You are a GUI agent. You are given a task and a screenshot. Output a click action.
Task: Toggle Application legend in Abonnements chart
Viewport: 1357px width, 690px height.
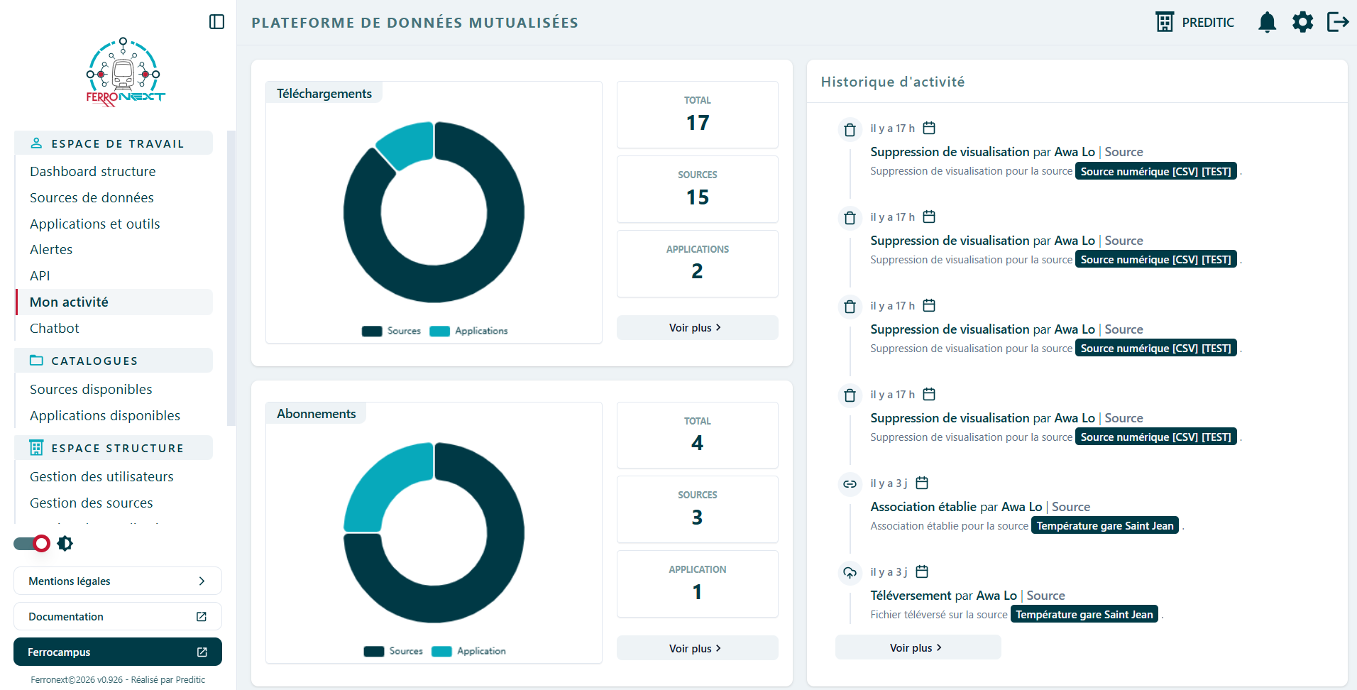tap(468, 651)
